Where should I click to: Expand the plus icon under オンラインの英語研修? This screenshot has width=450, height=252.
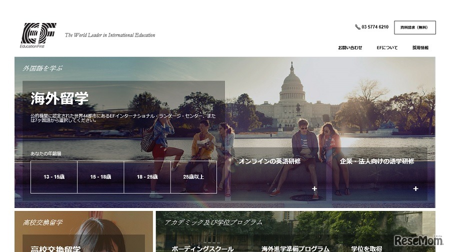(314, 188)
